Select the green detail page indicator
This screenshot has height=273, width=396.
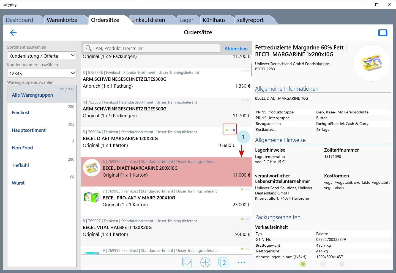pos(303,264)
